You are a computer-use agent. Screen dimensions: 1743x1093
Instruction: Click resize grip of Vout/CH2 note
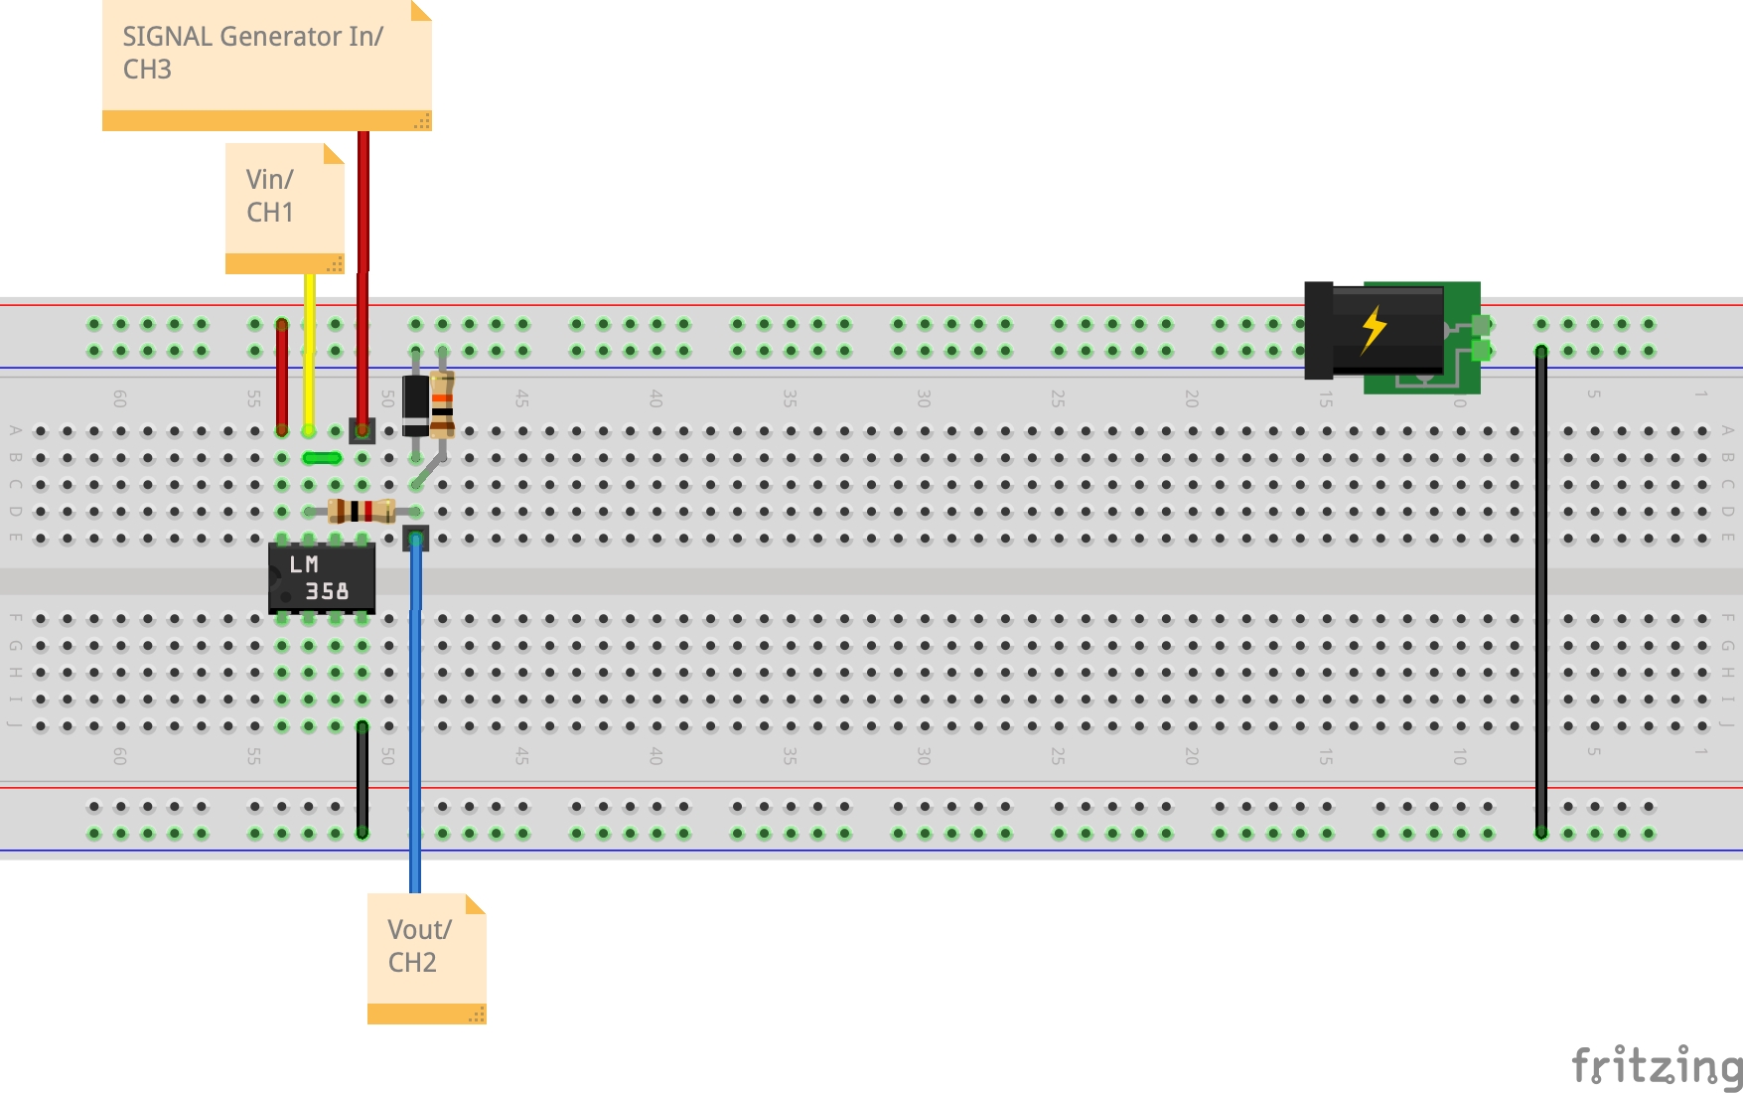click(477, 1015)
